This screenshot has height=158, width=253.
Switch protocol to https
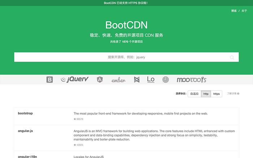(x=216, y=94)
